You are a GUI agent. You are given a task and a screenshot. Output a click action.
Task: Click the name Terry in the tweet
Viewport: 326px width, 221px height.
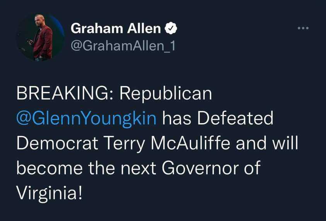125,144
